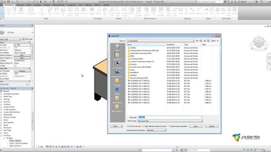271x152 pixels.
Task: Click Edit Type in Properties panel
Action: pos(27,39)
